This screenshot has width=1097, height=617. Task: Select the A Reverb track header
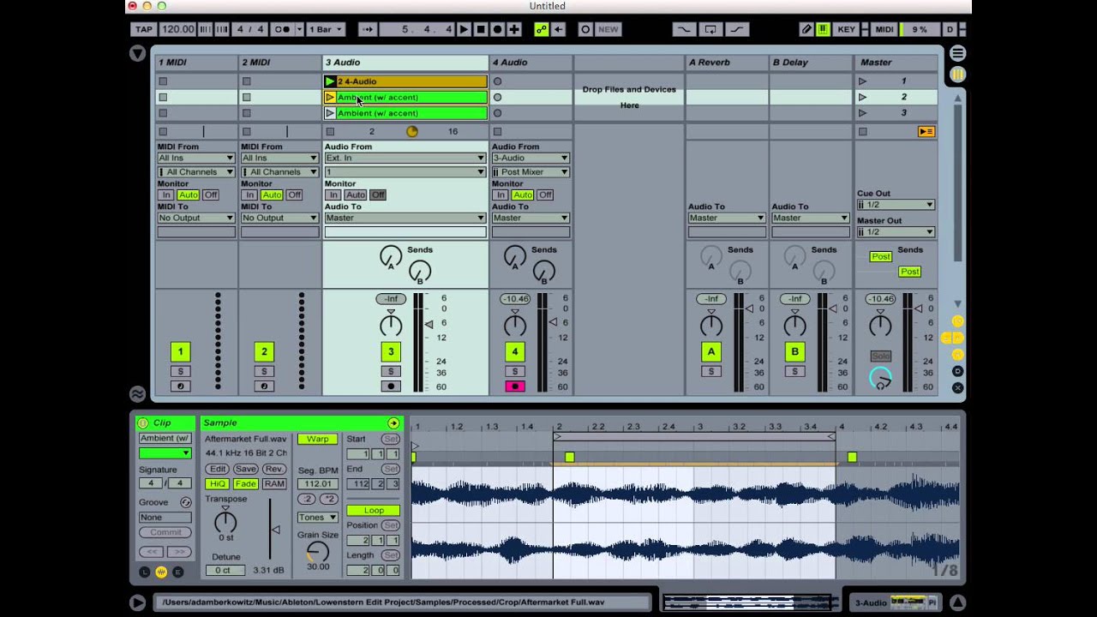726,63
